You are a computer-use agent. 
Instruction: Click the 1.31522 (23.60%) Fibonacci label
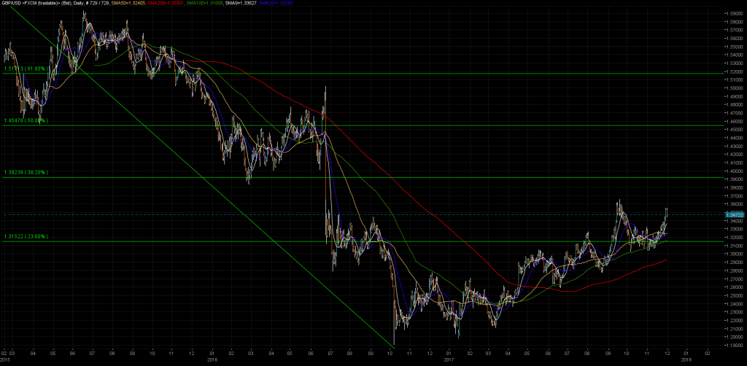[26, 236]
